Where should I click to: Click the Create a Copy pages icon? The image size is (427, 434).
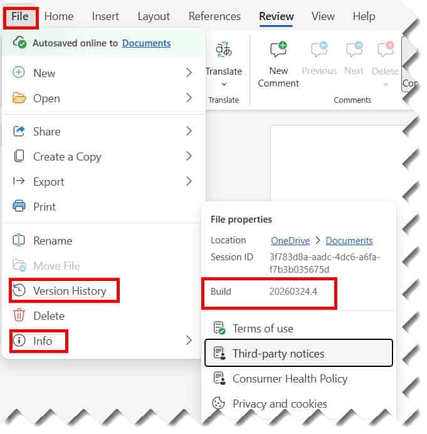[19, 156]
